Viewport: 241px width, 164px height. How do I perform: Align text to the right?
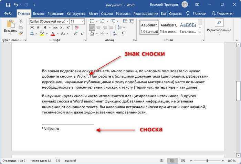(105, 28)
